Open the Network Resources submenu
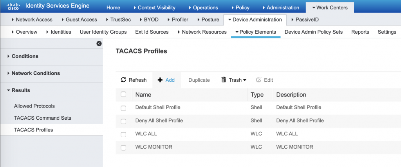 pos(202,32)
